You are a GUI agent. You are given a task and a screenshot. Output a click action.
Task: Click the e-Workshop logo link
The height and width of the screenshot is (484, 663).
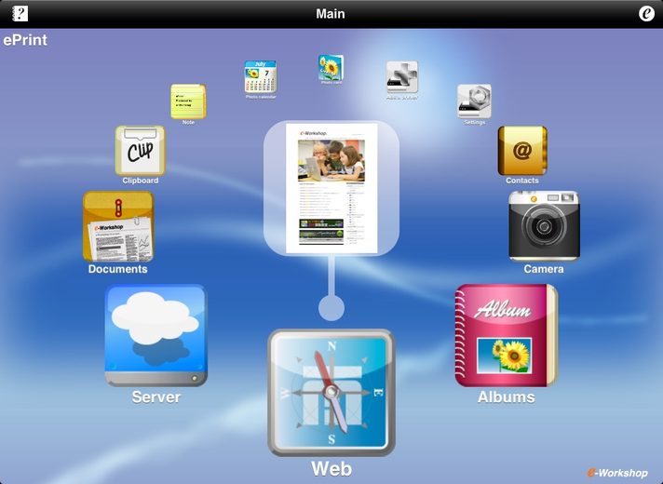click(x=617, y=473)
